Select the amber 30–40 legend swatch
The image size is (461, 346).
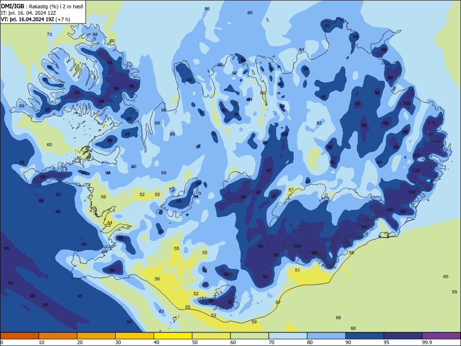tap(135, 336)
